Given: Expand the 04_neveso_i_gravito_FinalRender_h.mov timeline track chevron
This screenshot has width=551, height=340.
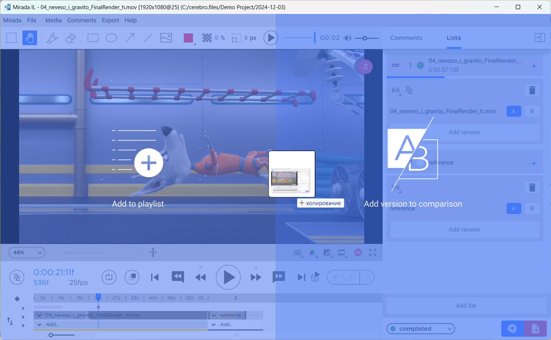Looking at the screenshot, I should [39, 315].
